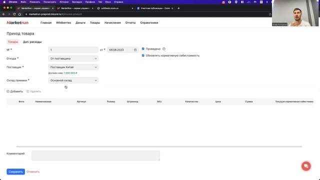
Task: Click the Marketrun logo
Action: tap(17, 22)
